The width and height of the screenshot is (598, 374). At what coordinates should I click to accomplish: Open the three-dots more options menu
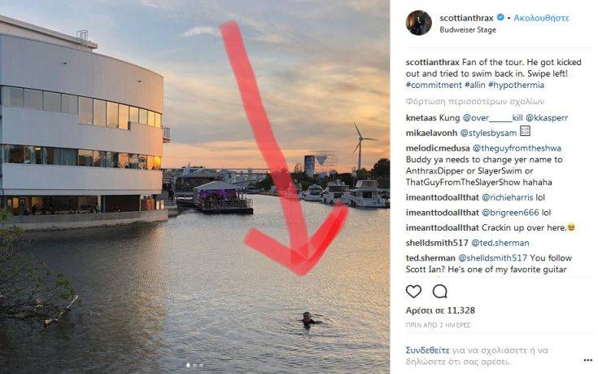tap(587, 358)
